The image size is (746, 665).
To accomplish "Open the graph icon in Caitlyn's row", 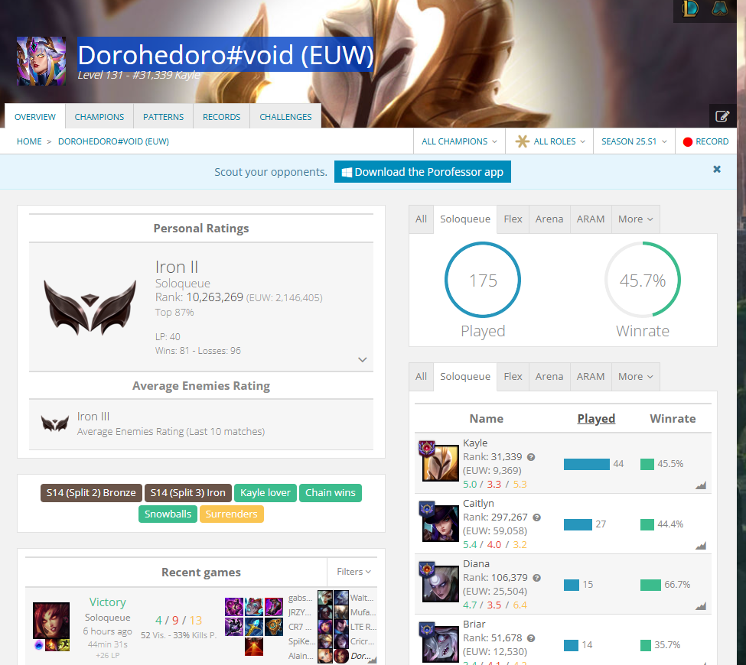I will tap(701, 545).
